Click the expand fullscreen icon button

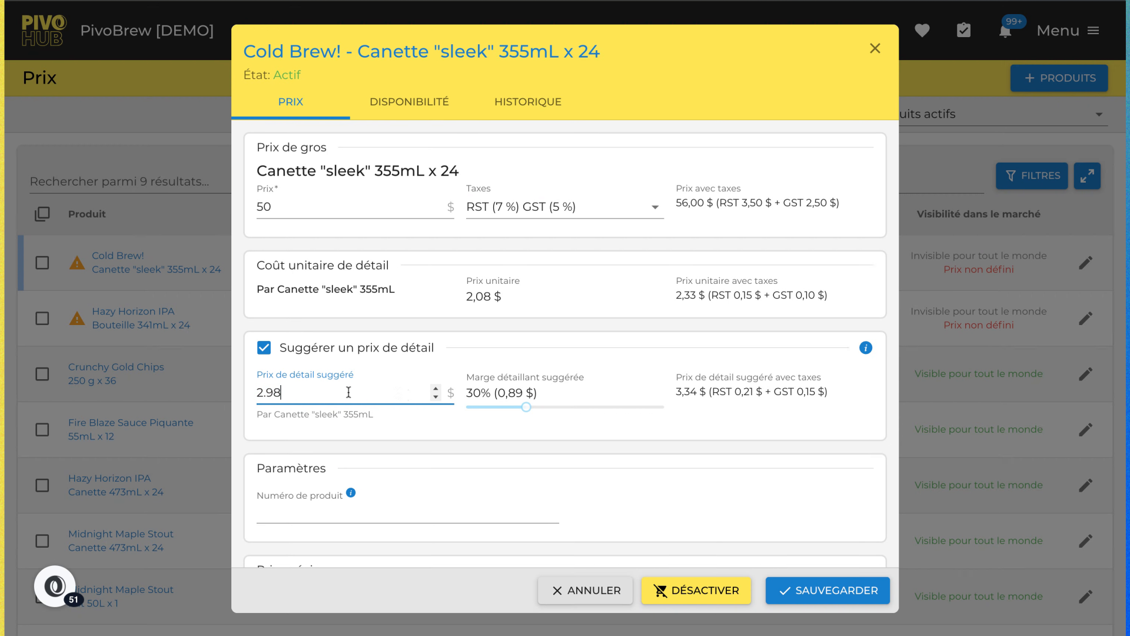(1086, 175)
